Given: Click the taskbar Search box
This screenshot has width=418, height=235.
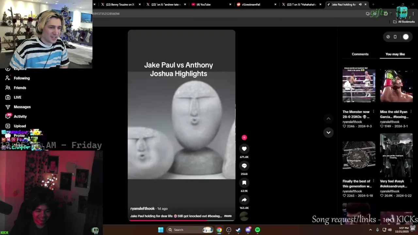Looking at the screenshot, I should tap(190, 230).
